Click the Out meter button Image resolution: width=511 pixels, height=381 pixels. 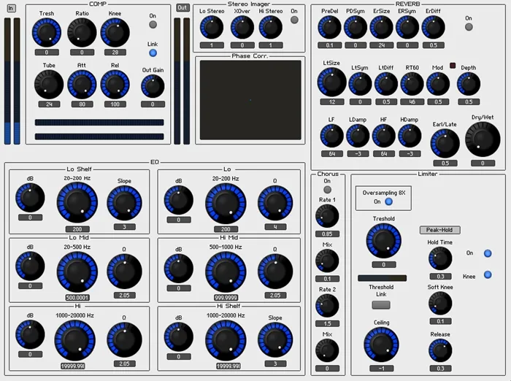pos(182,7)
